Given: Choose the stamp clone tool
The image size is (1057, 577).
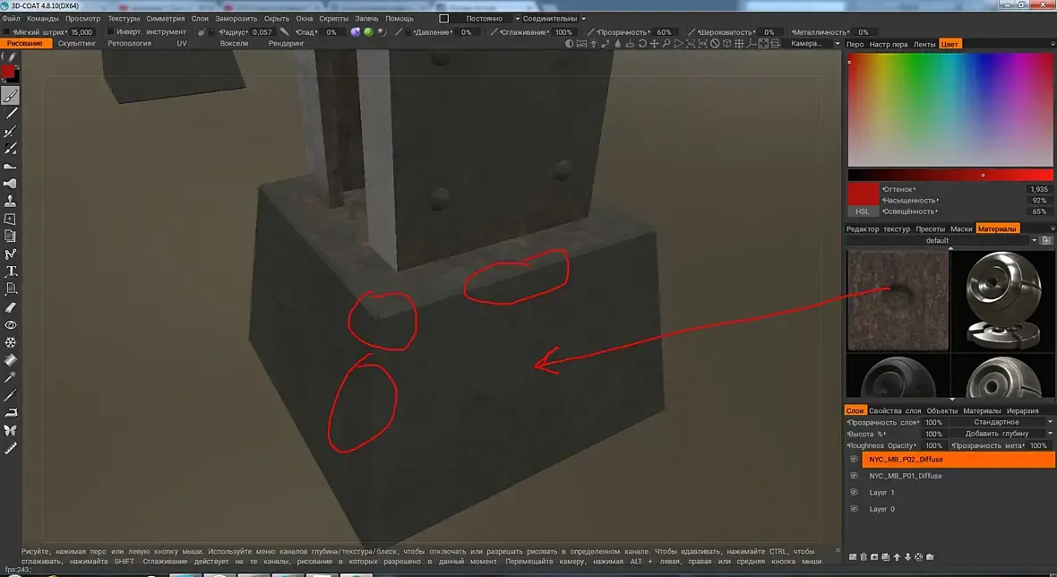Looking at the screenshot, I should (x=11, y=201).
